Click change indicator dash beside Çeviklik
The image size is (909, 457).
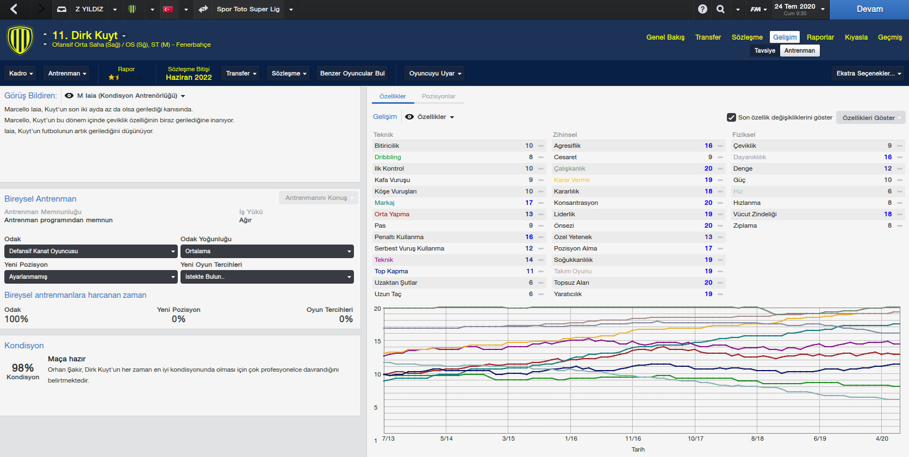point(900,146)
